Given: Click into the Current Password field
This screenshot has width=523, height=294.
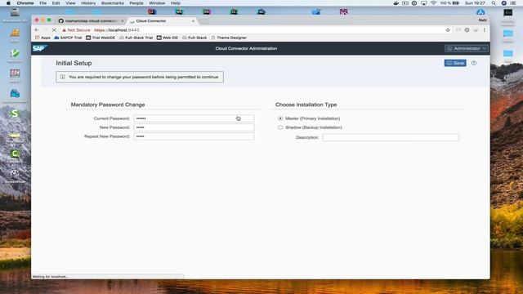Looking at the screenshot, I should click(194, 118).
